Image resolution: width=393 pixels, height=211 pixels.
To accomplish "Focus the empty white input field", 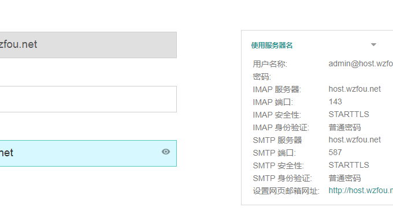I will (88, 99).
